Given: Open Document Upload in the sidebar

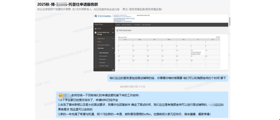Looking at the screenshot, I should (103, 45).
